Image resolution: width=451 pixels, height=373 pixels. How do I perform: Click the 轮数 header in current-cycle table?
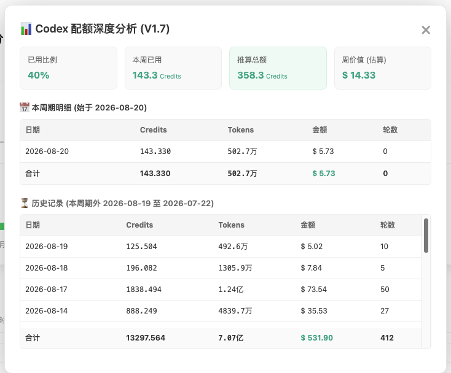click(390, 130)
